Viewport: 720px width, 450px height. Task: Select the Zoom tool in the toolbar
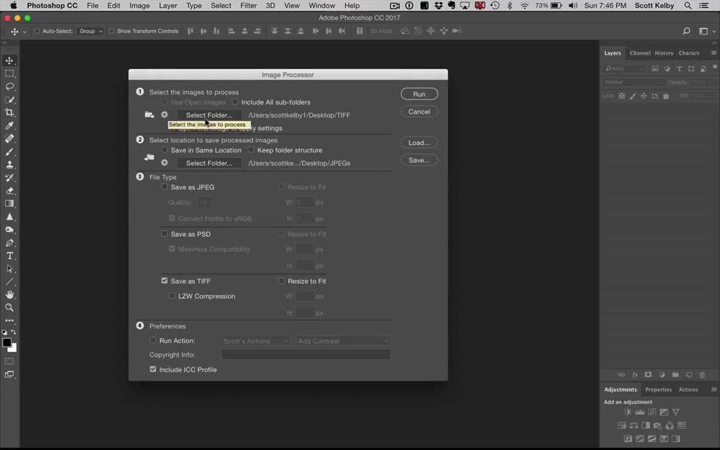click(x=10, y=307)
